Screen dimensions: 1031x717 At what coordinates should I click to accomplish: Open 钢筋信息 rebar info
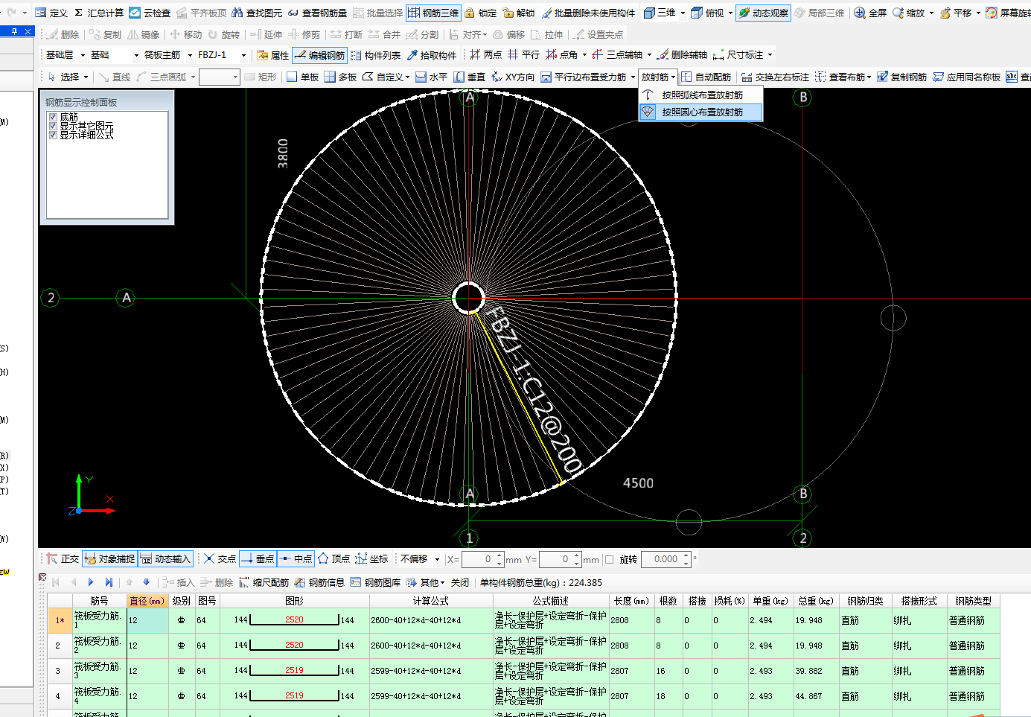tap(319, 582)
